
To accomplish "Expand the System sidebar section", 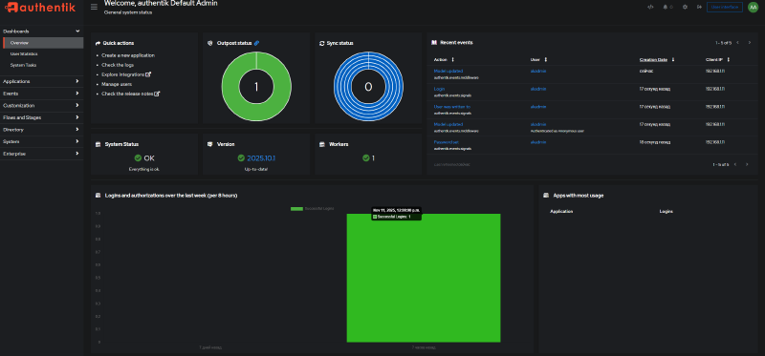I will [41, 141].
